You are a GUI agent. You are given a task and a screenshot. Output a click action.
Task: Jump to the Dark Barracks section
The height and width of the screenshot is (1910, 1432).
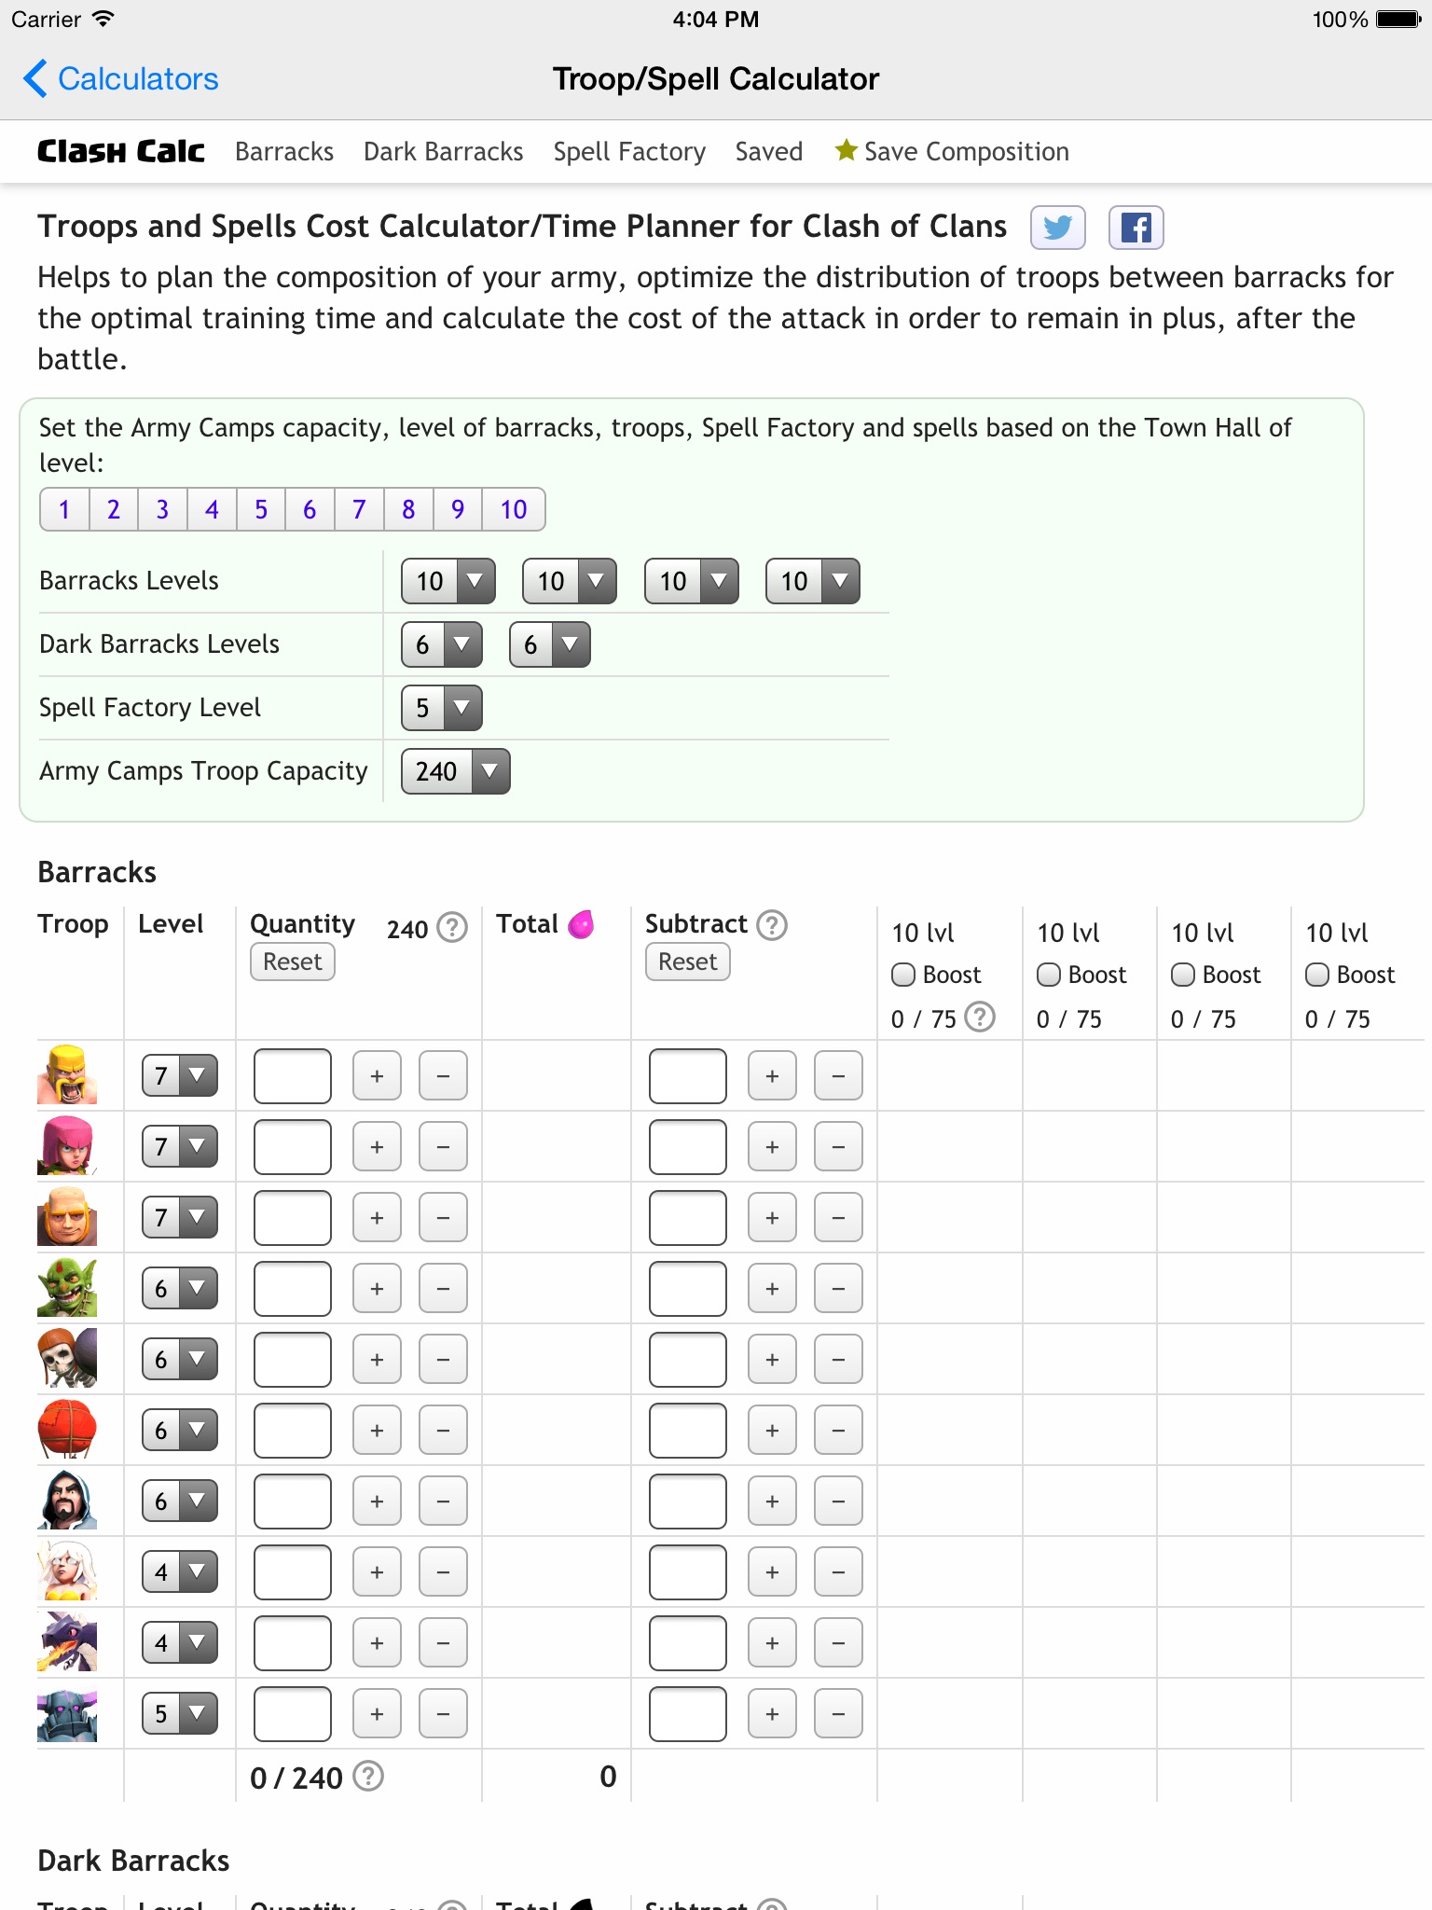443,151
